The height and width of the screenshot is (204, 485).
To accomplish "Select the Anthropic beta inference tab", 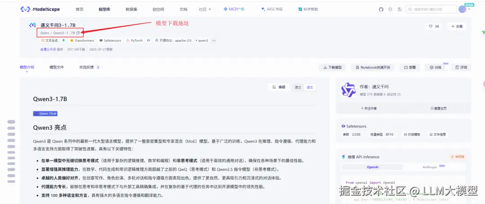I will [434, 167].
